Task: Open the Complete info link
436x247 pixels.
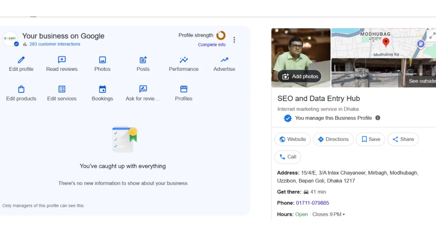Action: [x=212, y=45]
